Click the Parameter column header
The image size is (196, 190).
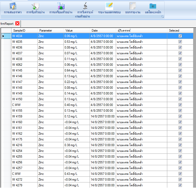click(x=50, y=31)
